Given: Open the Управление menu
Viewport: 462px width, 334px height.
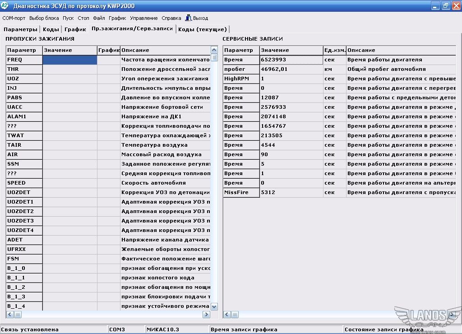Looking at the screenshot, I should click(144, 19).
